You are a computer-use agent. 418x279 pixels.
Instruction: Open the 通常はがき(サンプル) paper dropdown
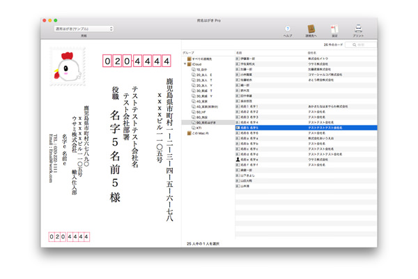(x=84, y=29)
